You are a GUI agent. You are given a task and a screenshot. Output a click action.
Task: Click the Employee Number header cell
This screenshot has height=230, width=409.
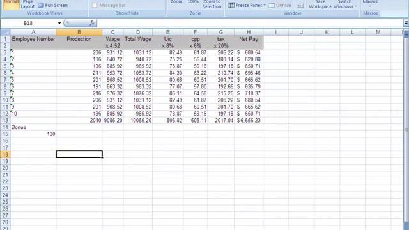tap(33, 39)
